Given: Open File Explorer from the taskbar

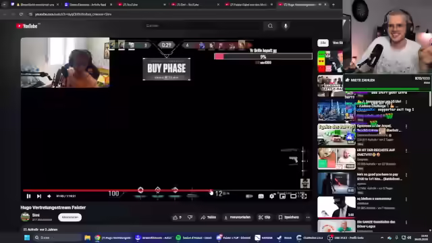Looking at the screenshot, I should [88, 238].
